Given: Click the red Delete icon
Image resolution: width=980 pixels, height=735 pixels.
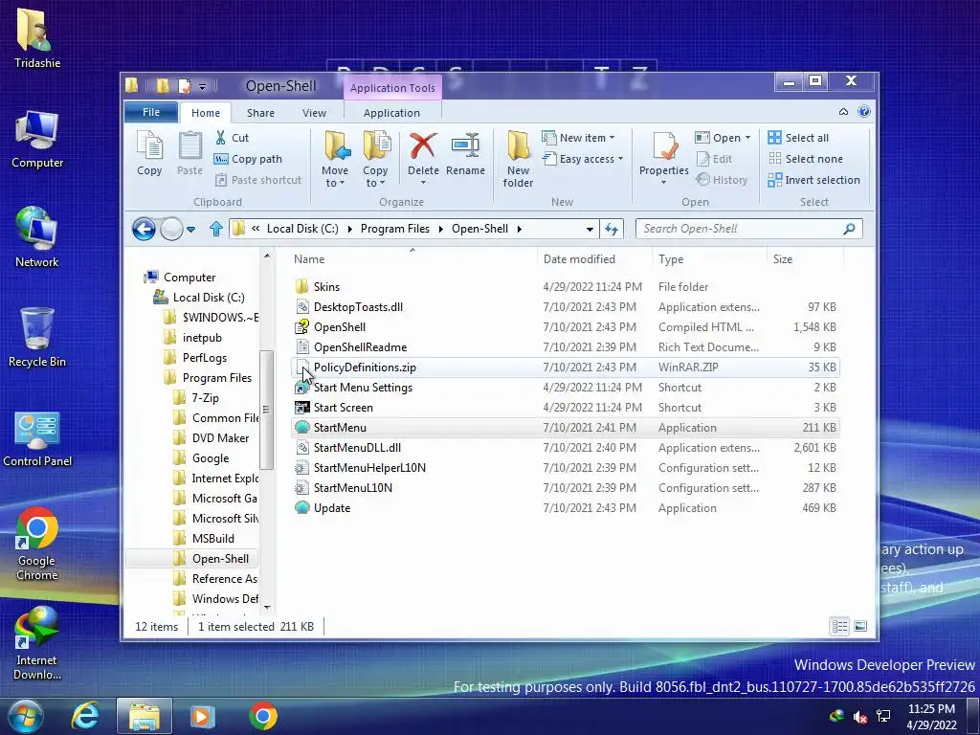Looking at the screenshot, I should 423,145.
